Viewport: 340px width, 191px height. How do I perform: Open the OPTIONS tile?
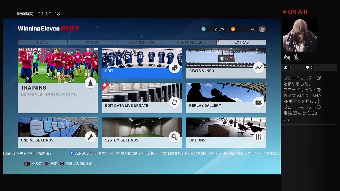(226, 133)
